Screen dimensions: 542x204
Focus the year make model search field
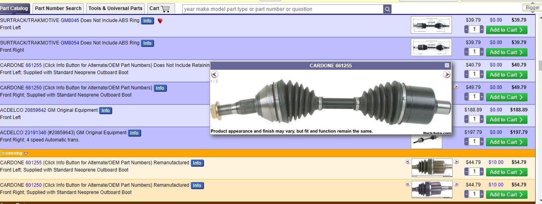pyautogui.click(x=282, y=9)
